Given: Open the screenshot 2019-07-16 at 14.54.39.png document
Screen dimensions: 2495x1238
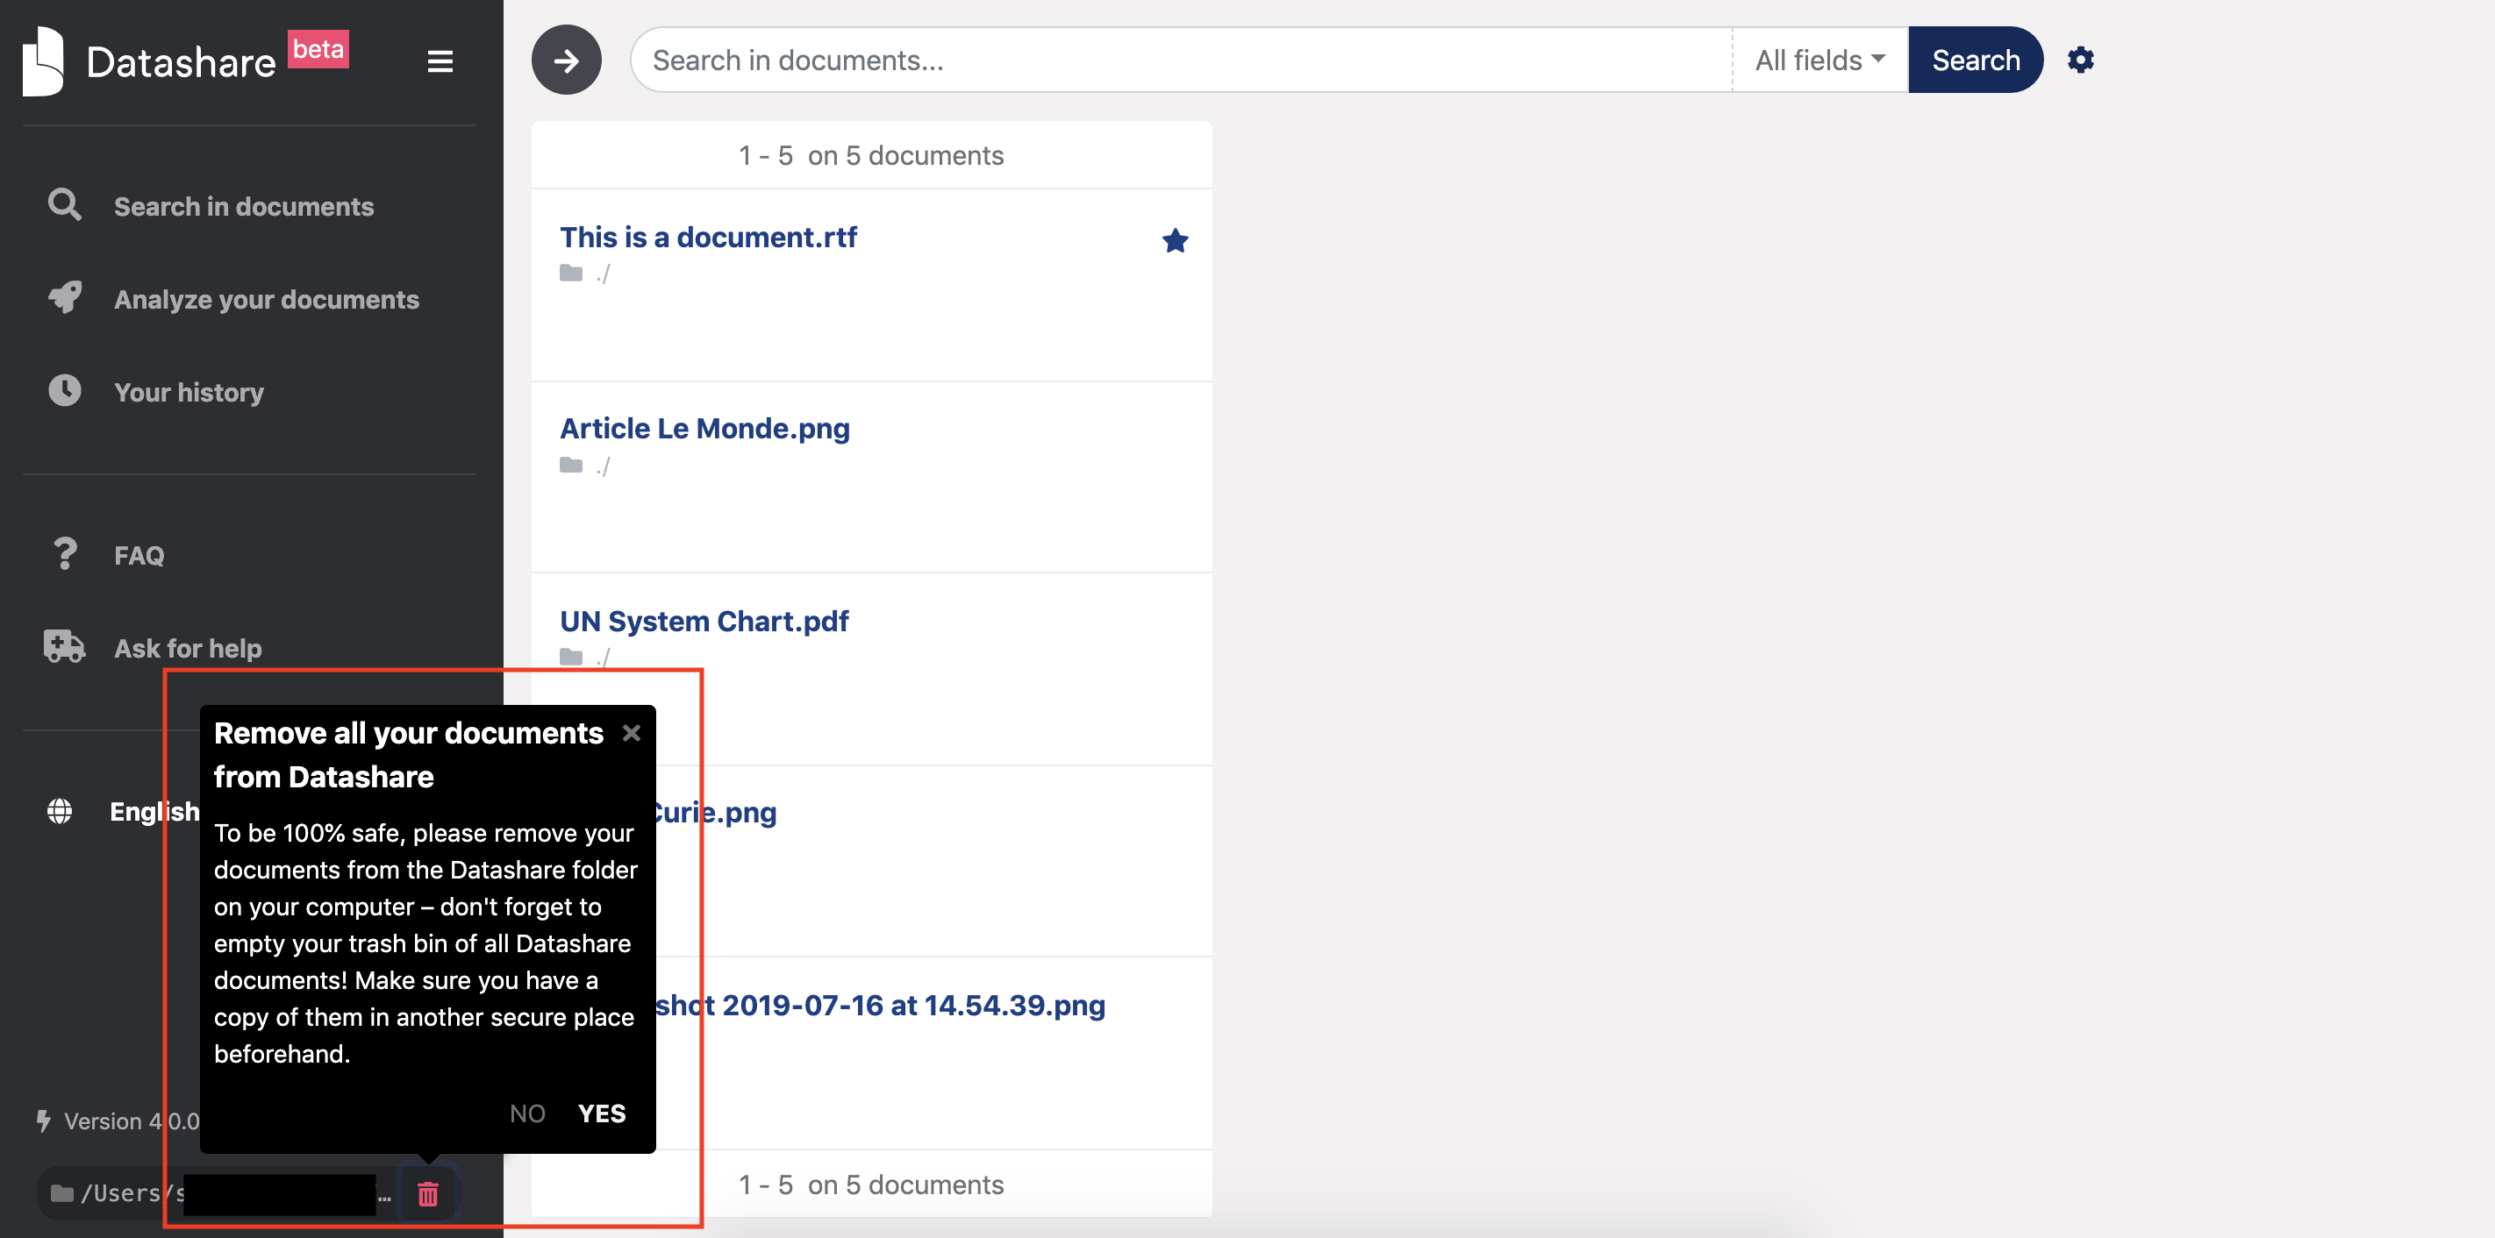Looking at the screenshot, I should (x=881, y=1005).
